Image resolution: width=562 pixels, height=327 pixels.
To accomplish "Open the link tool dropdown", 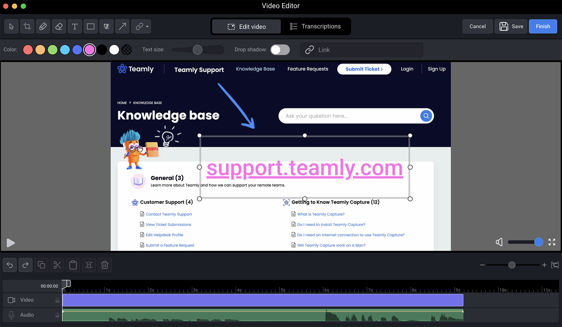I will 141,27.
